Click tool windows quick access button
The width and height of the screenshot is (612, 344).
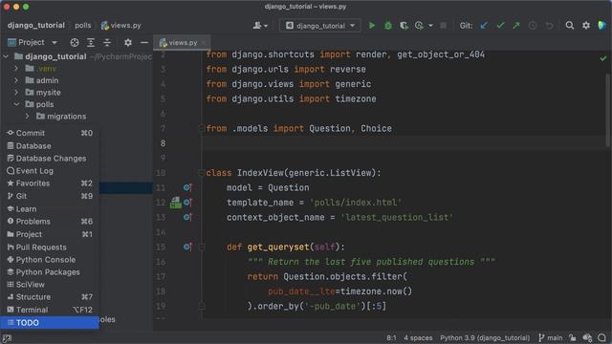(7, 338)
